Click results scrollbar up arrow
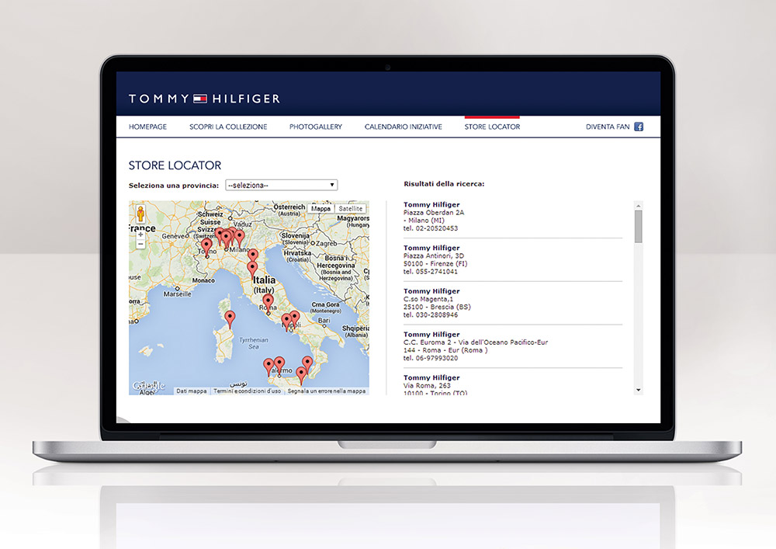The image size is (776, 549). click(x=639, y=206)
